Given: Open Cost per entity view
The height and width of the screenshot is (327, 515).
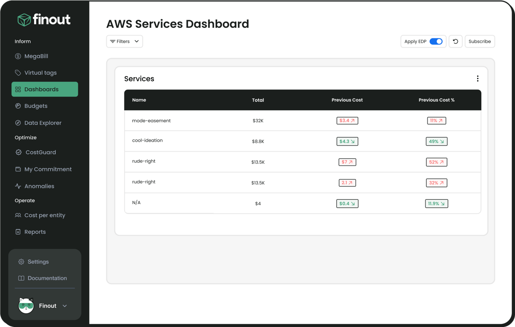Looking at the screenshot, I should tap(47, 215).
